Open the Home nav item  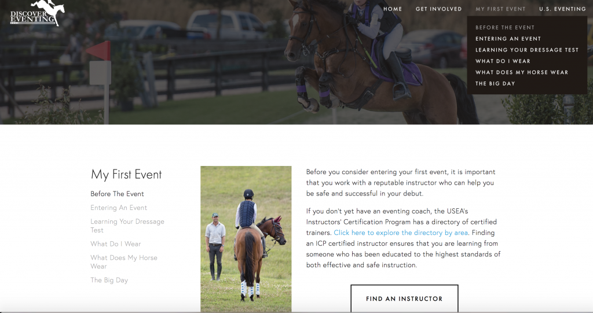tap(393, 9)
